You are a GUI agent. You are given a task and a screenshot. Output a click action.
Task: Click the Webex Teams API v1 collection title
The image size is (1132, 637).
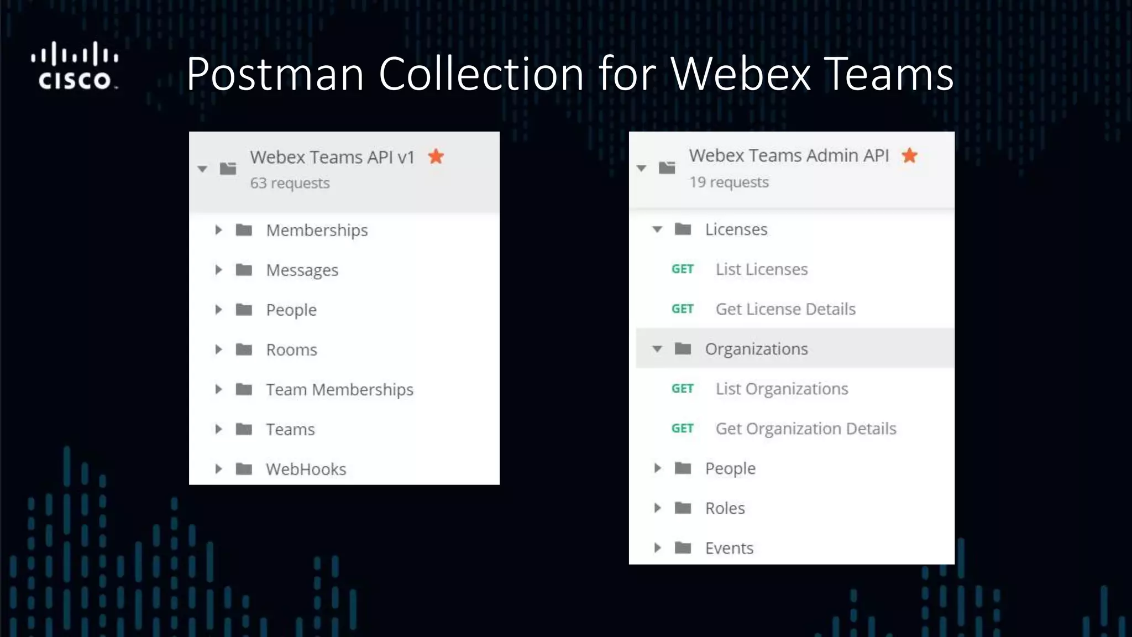coord(332,157)
